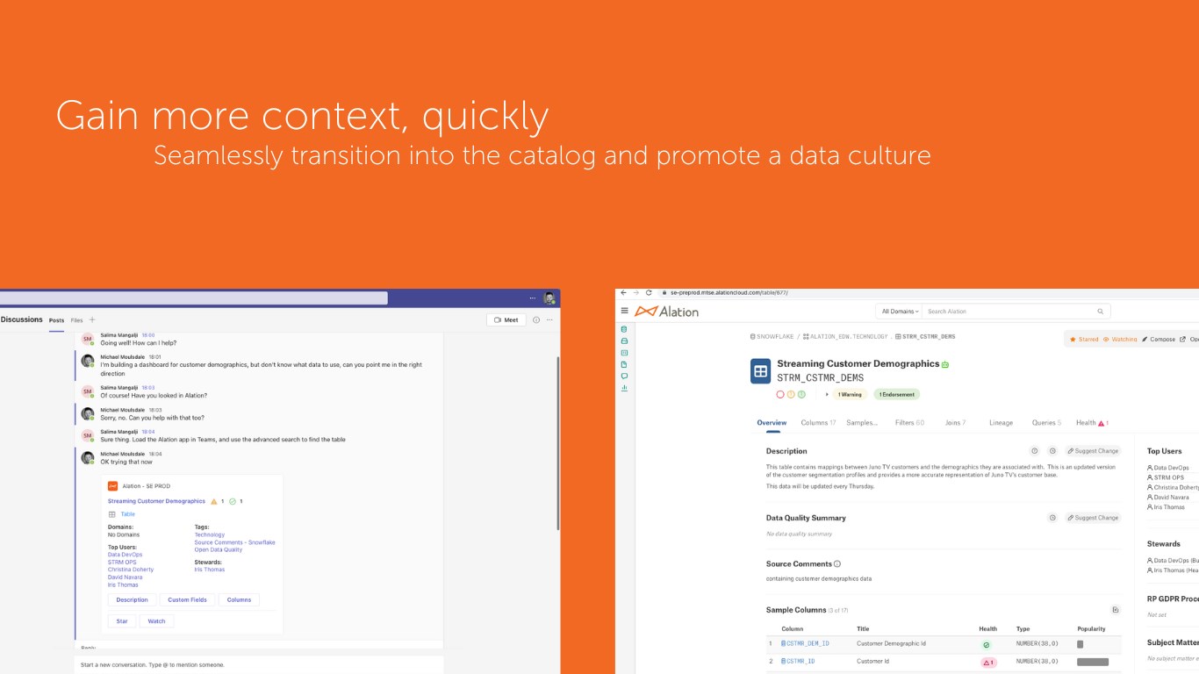Click Description history clock icon
1199x674 pixels.
point(1052,451)
